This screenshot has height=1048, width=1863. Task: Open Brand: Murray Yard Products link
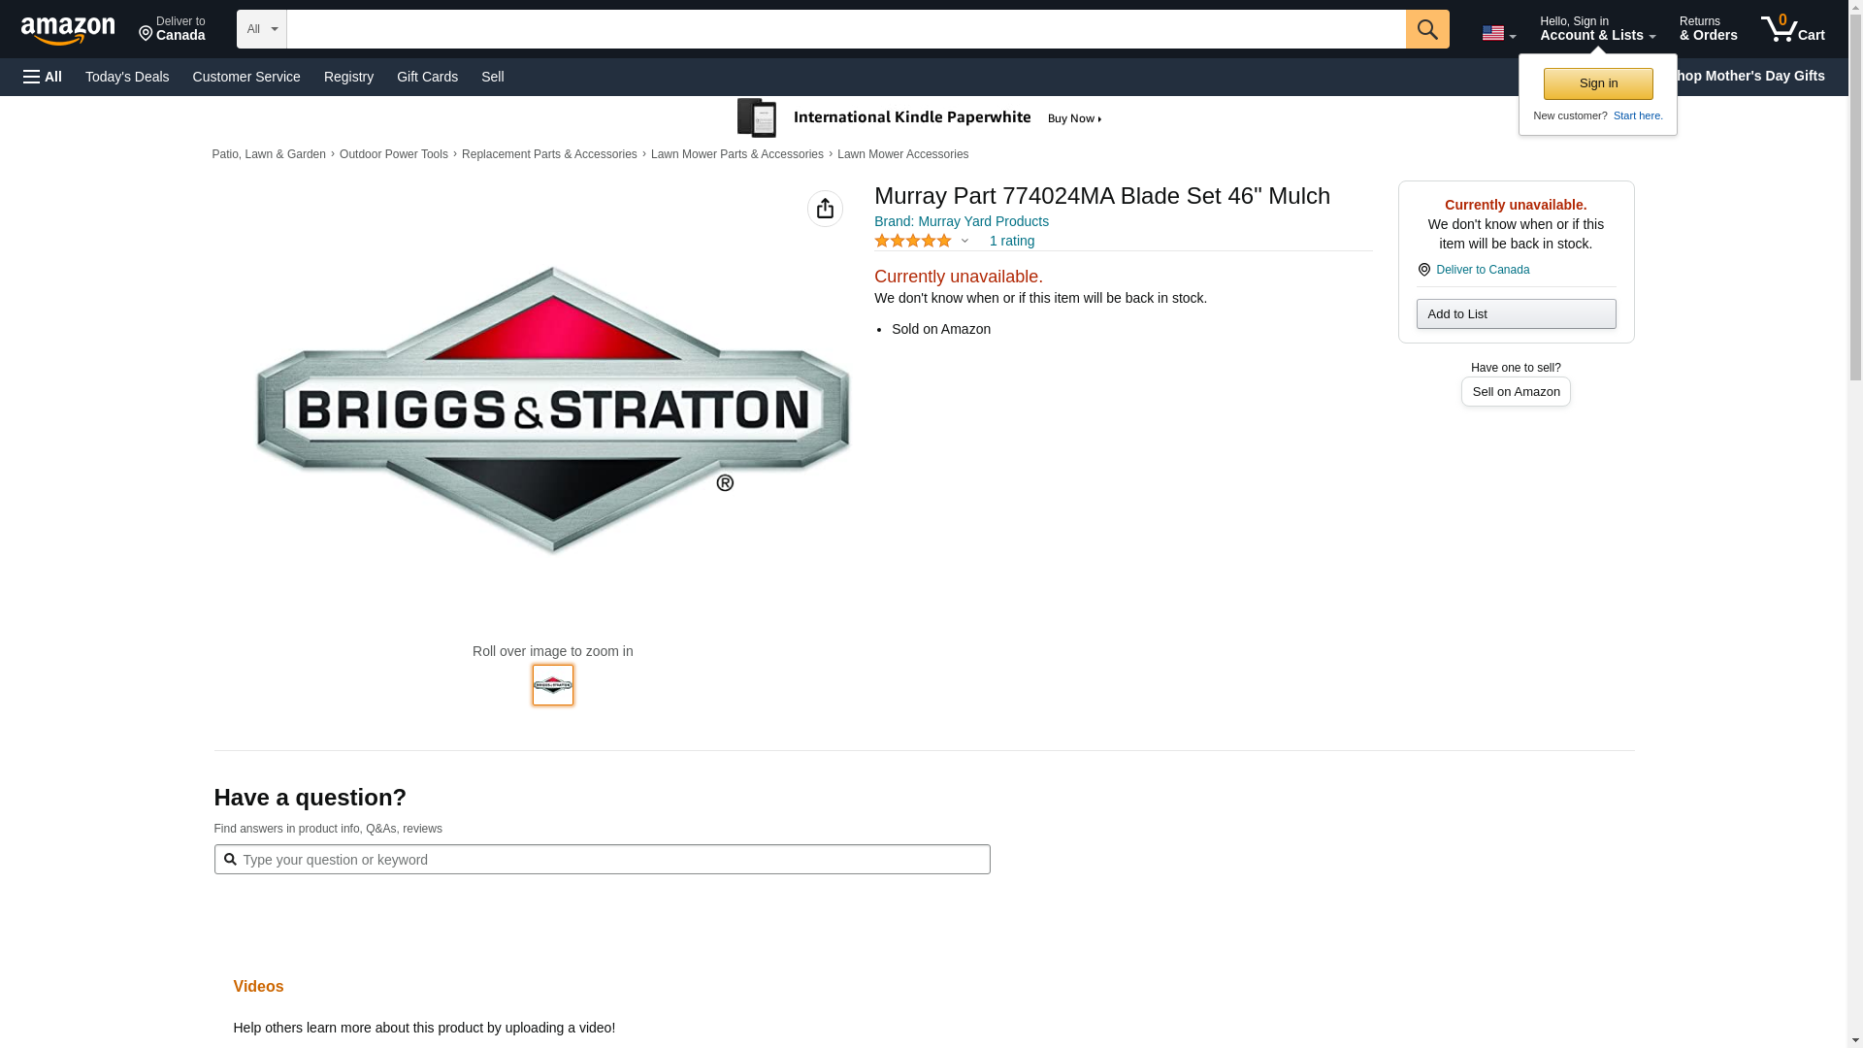(x=961, y=221)
